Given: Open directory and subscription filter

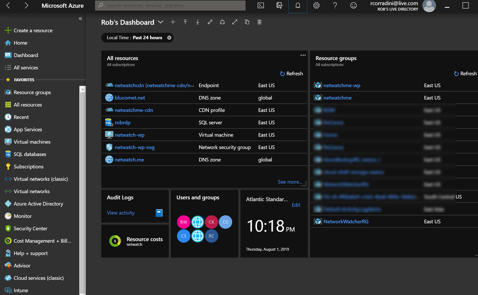Looking at the screenshot, I should [x=279, y=5].
